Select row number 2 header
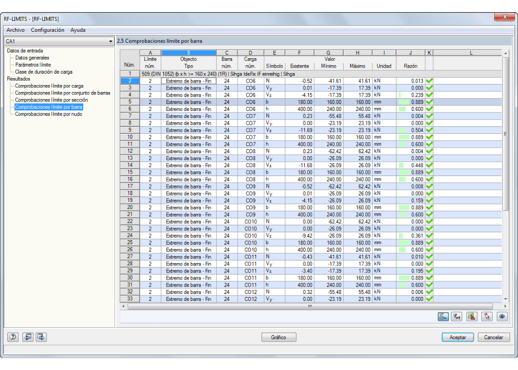 pyautogui.click(x=130, y=81)
